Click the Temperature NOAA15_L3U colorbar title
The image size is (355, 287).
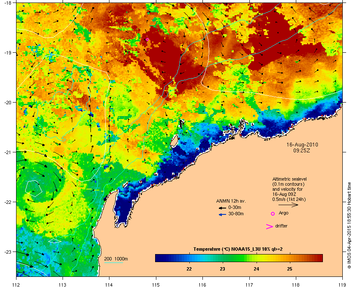[x=238, y=249]
